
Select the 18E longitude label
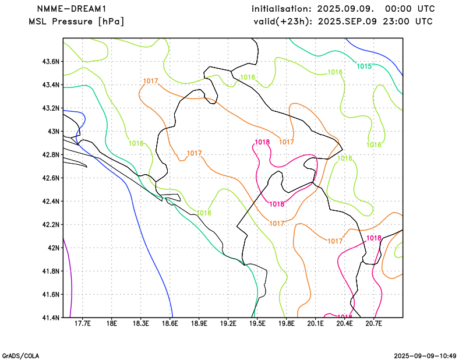[111, 323]
